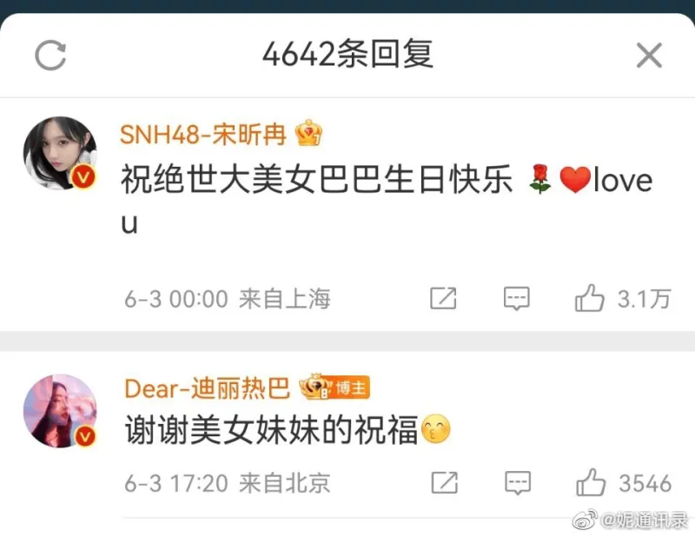Open the Dear-迪丽热巴 username link
This screenshot has height=537, width=695.
[208, 388]
